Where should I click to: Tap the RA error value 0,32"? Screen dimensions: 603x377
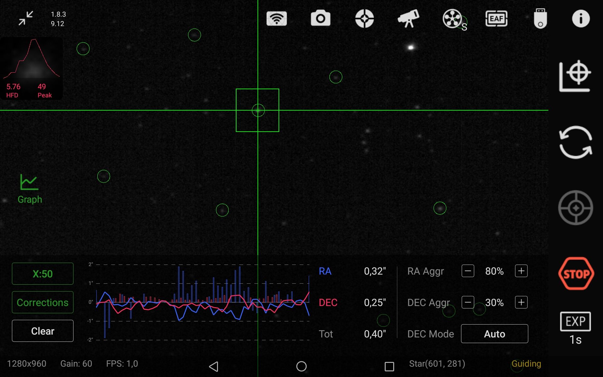375,271
